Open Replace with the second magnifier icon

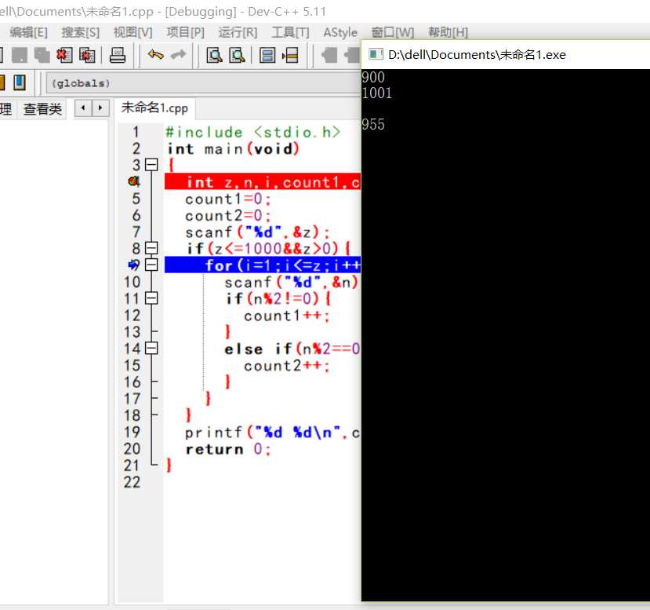(237, 55)
